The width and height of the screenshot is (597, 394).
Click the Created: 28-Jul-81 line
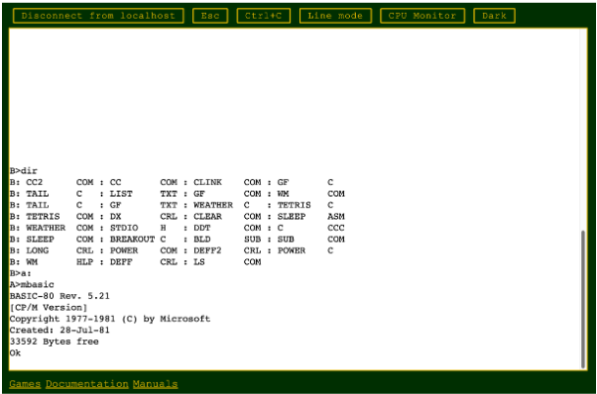point(60,331)
